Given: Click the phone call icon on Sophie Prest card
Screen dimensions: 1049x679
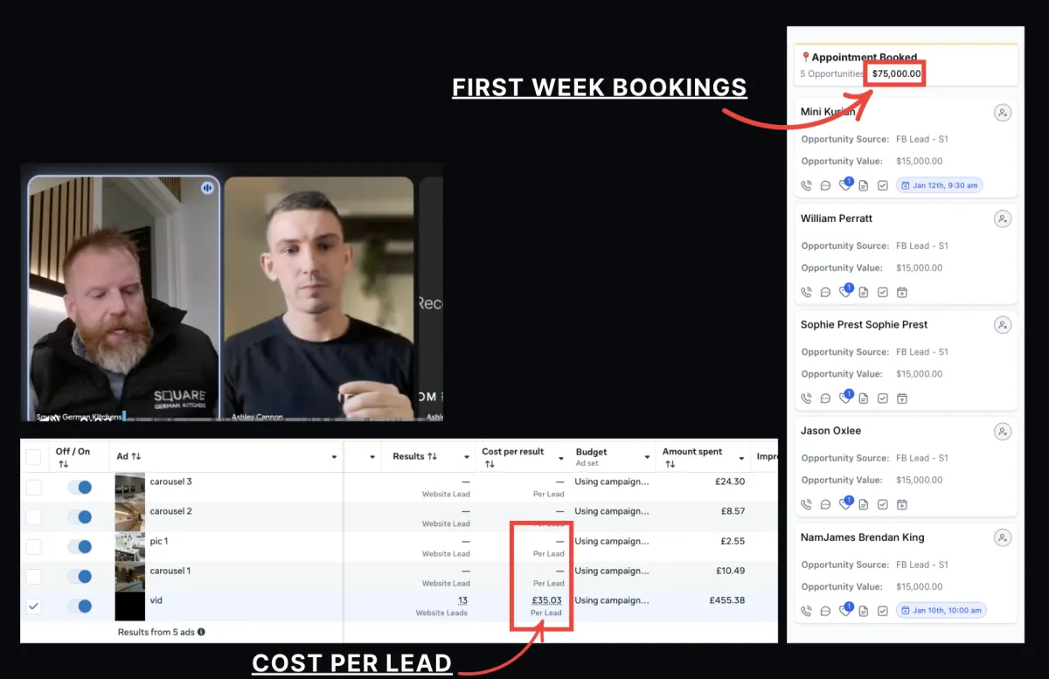Looking at the screenshot, I should pos(806,398).
